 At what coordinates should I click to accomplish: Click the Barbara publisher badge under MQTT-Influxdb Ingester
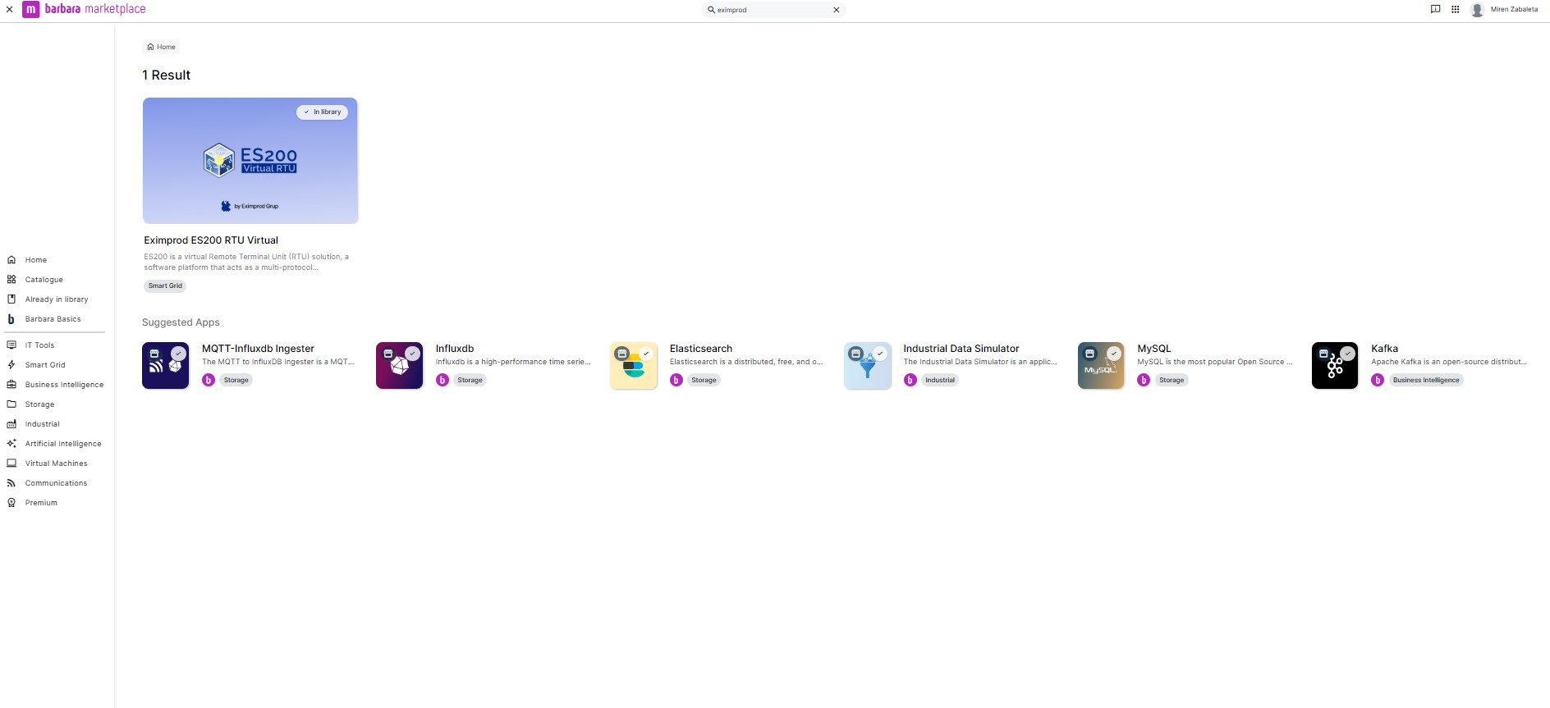pos(209,380)
